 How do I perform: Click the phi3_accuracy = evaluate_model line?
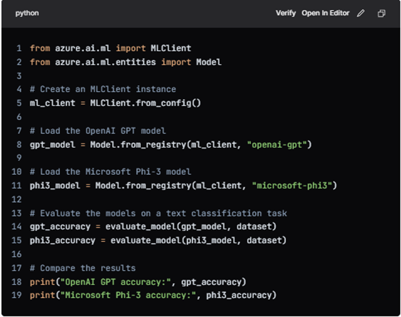(158, 240)
